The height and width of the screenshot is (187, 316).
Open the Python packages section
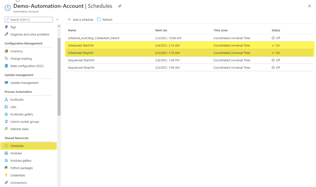[7, 168]
